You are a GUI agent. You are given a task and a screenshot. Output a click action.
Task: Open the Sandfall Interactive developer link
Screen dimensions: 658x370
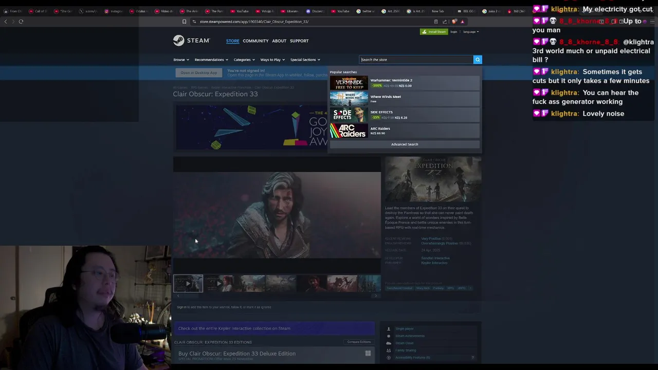[435, 258]
